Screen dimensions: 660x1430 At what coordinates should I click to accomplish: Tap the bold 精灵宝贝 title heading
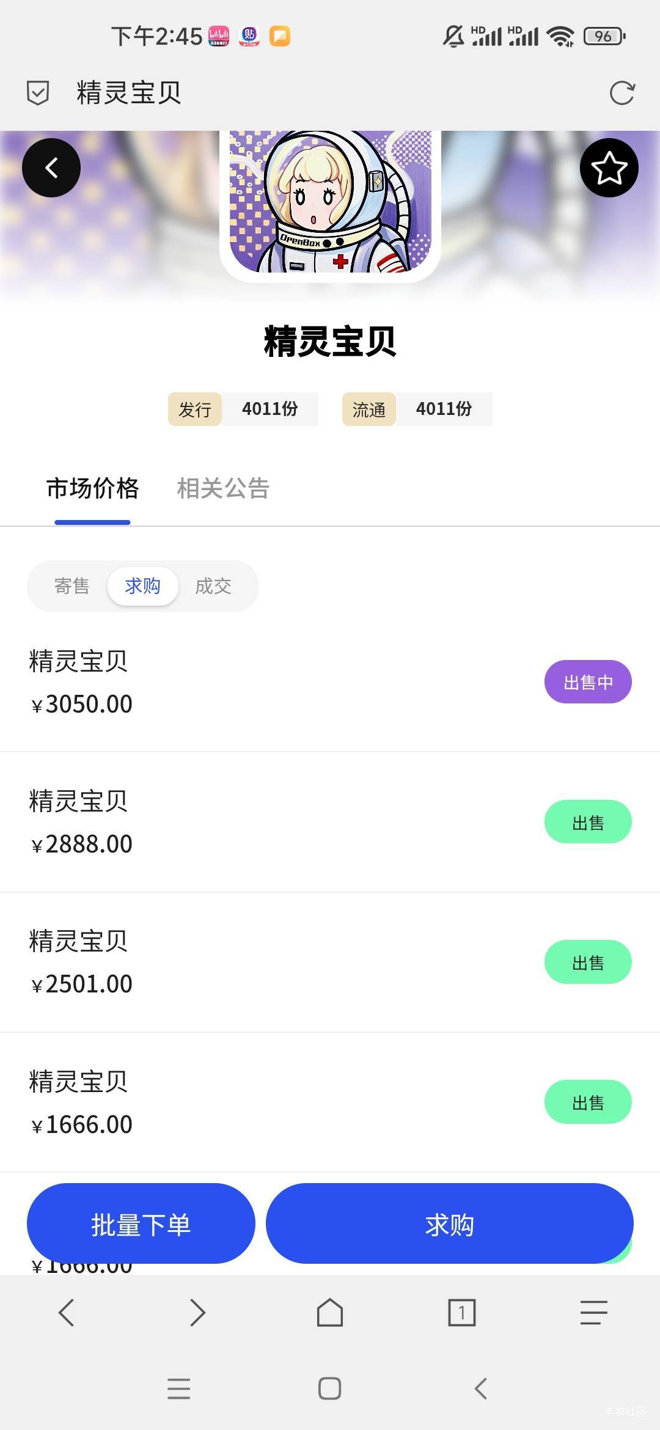330,341
